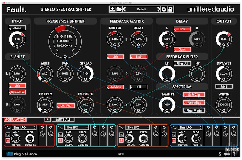Open Sine LFO type dropdown in red module

[x=24, y=128]
